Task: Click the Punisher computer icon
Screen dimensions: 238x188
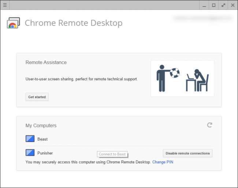Action: click(30, 153)
